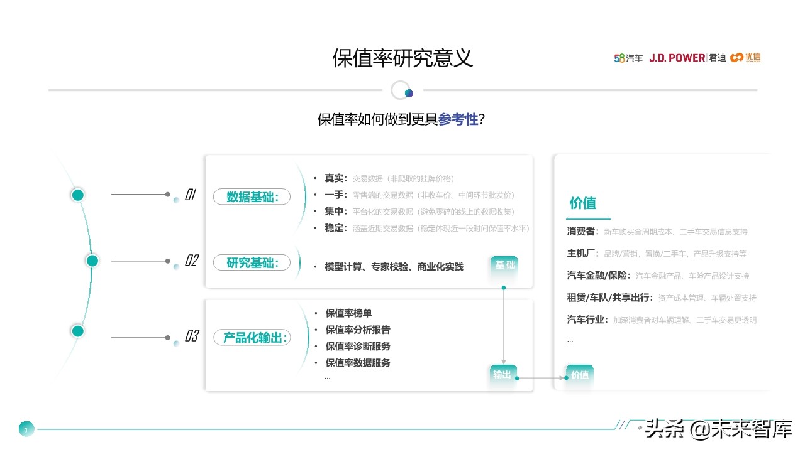Select the 输出 badge near the arrow
The image size is (805, 452).
click(503, 375)
